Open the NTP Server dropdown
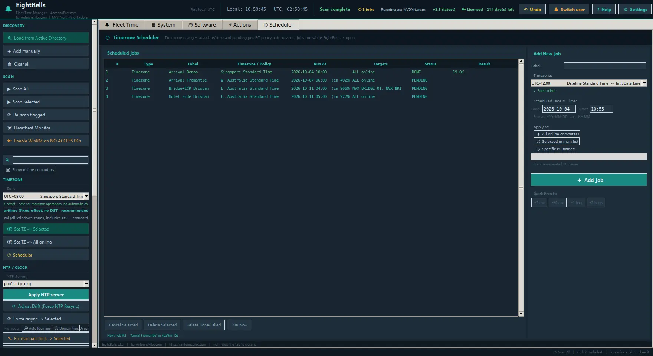653x356 pixels. pyautogui.click(x=86, y=284)
